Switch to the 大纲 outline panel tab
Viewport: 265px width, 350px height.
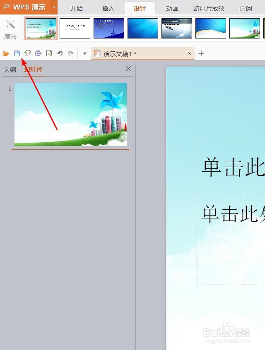(10, 70)
